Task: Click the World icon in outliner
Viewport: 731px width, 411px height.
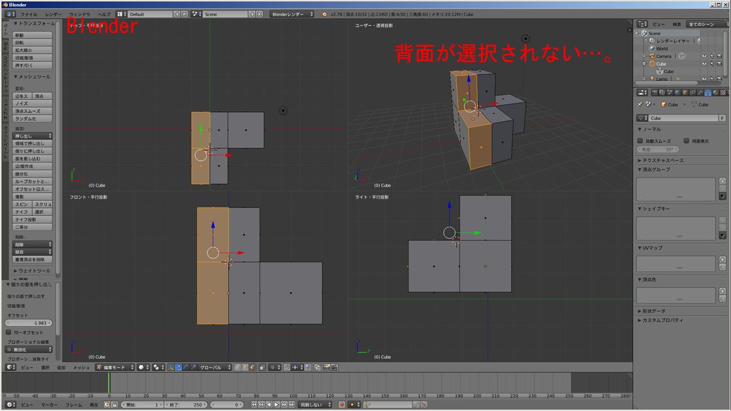Action: coord(652,48)
